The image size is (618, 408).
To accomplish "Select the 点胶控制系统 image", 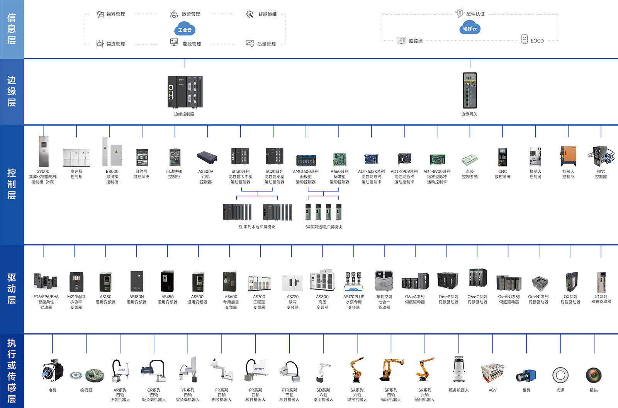I will (470, 160).
